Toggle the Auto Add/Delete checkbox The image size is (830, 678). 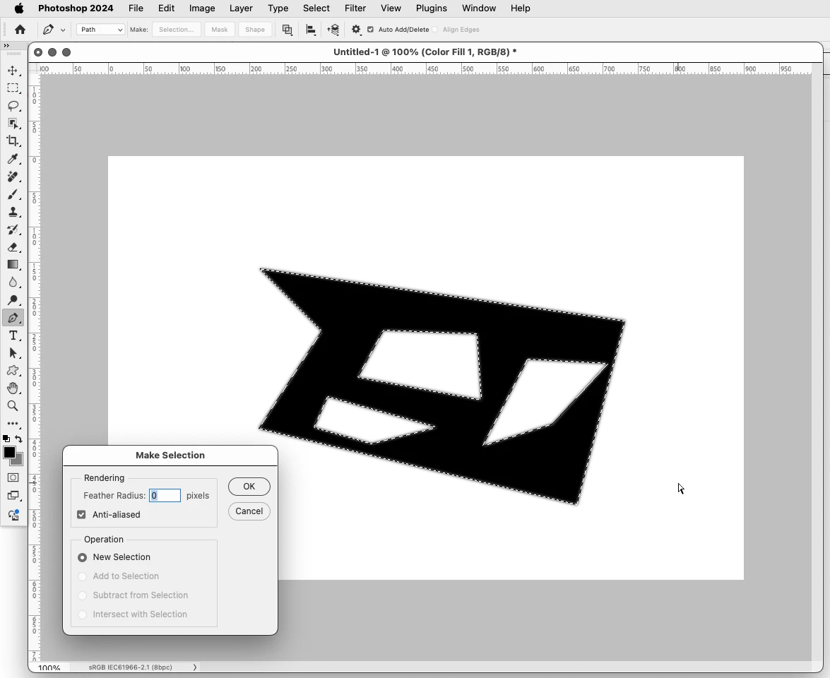click(371, 30)
